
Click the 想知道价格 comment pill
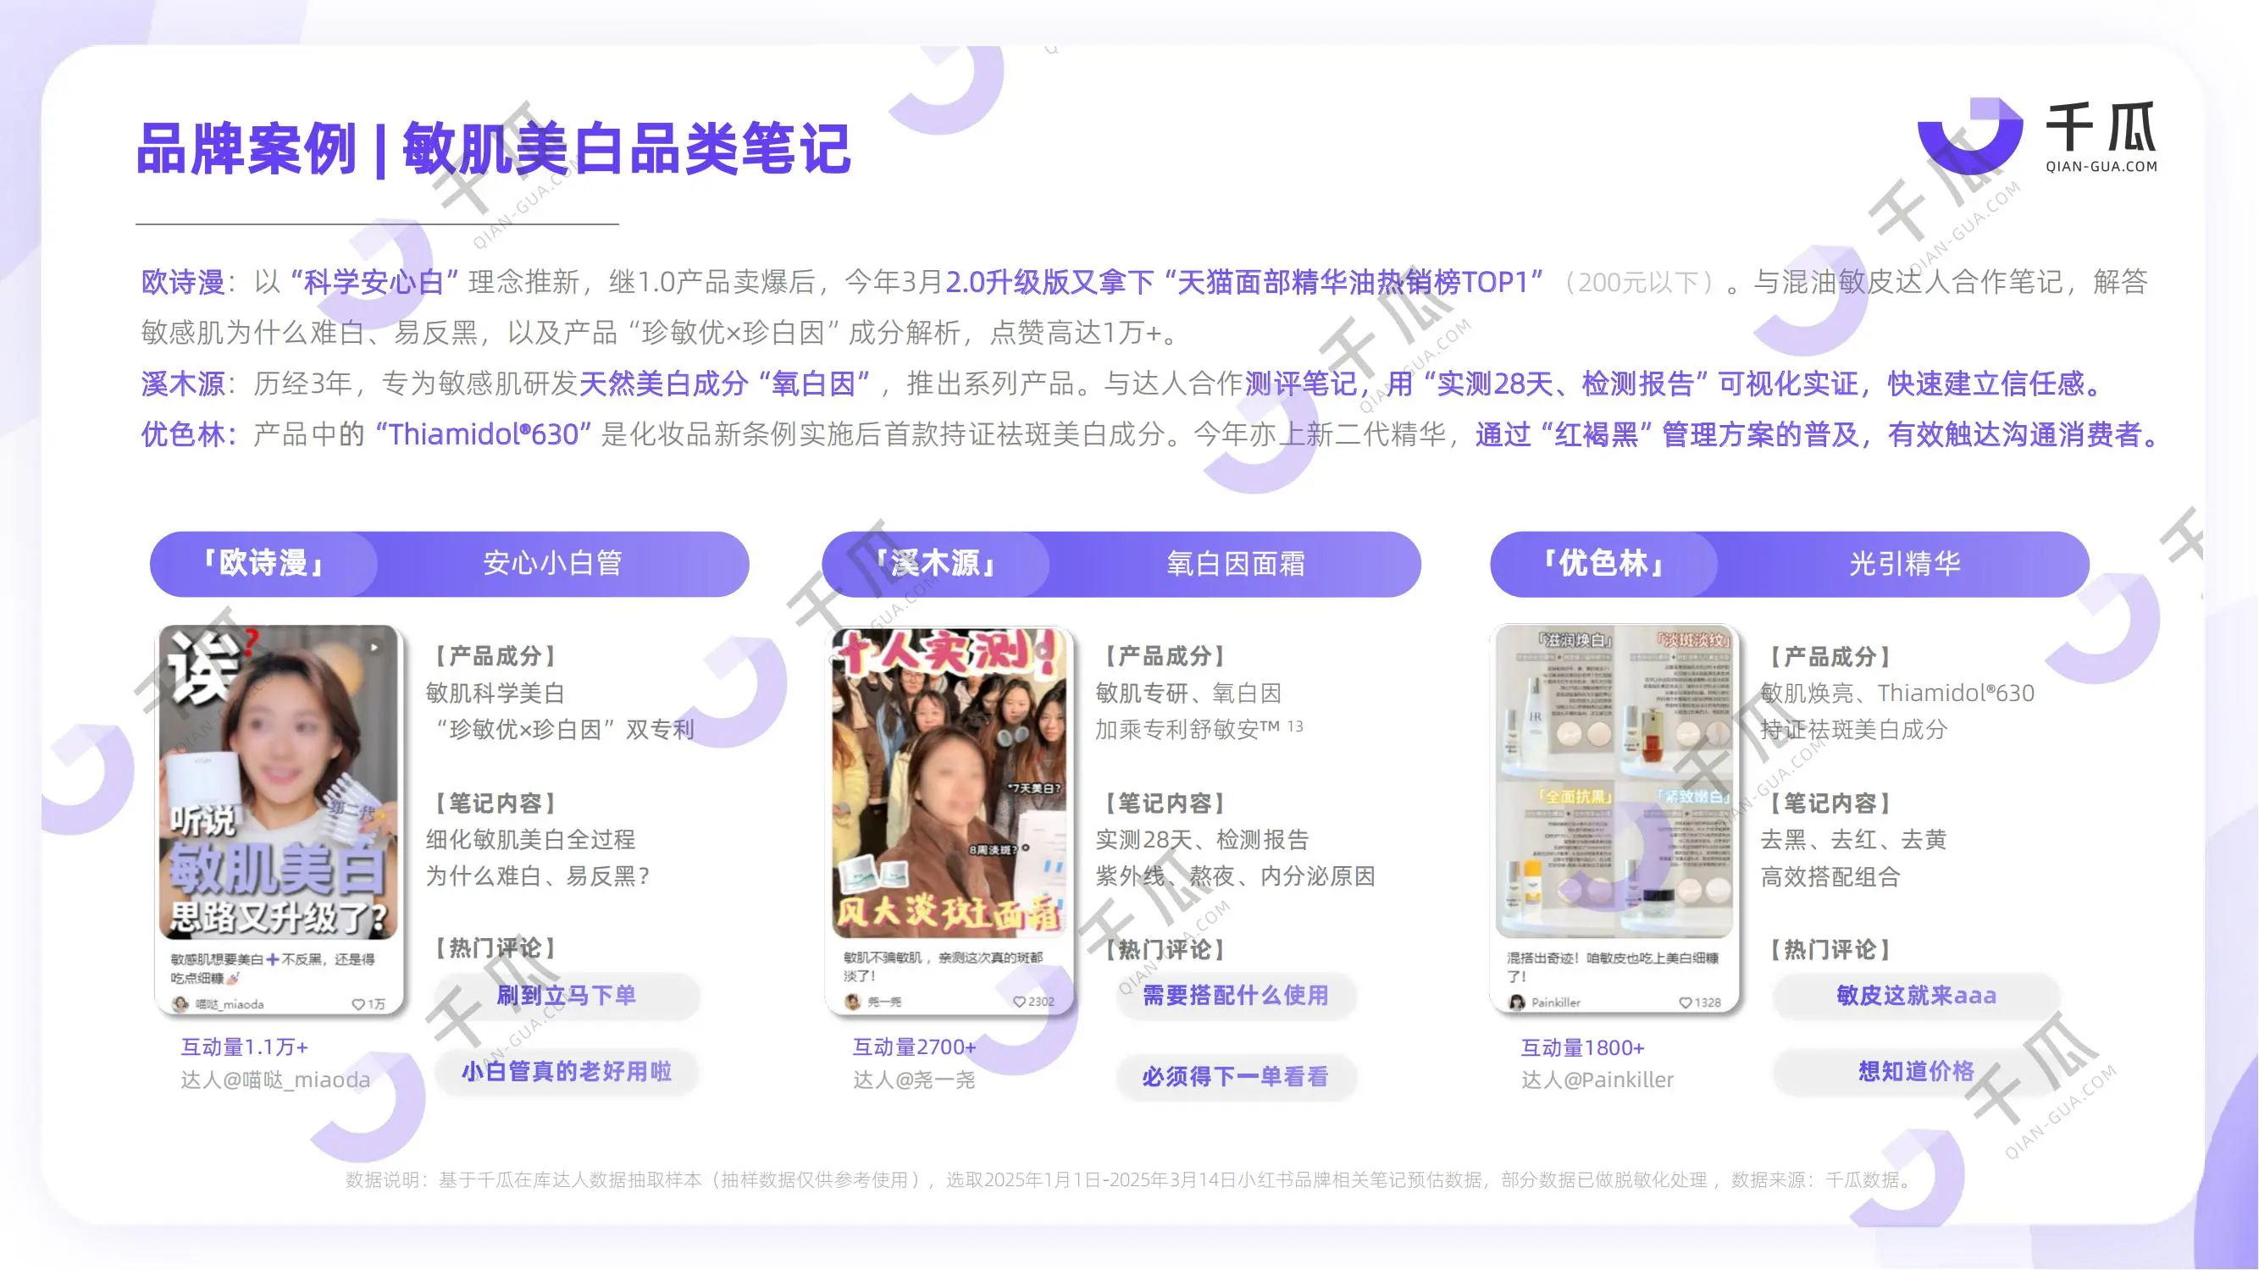point(1916,1071)
